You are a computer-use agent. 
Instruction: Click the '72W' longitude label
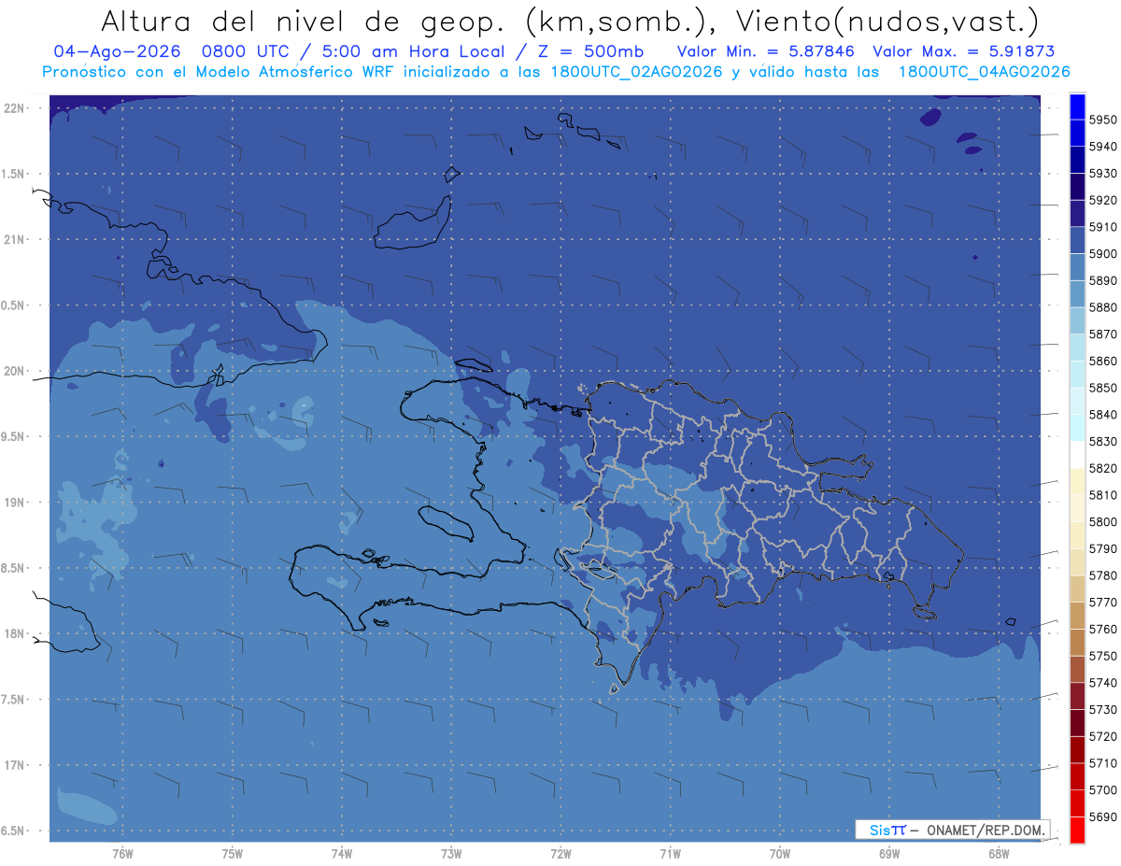pos(561,854)
